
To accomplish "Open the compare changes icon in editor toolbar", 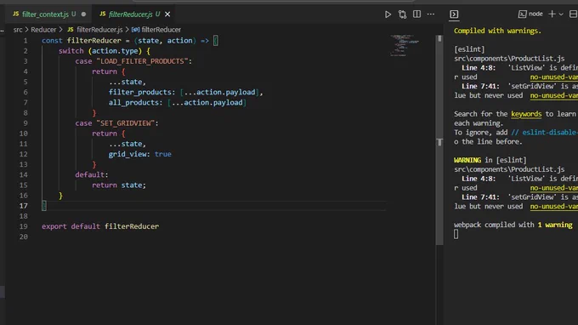I will [402, 14].
